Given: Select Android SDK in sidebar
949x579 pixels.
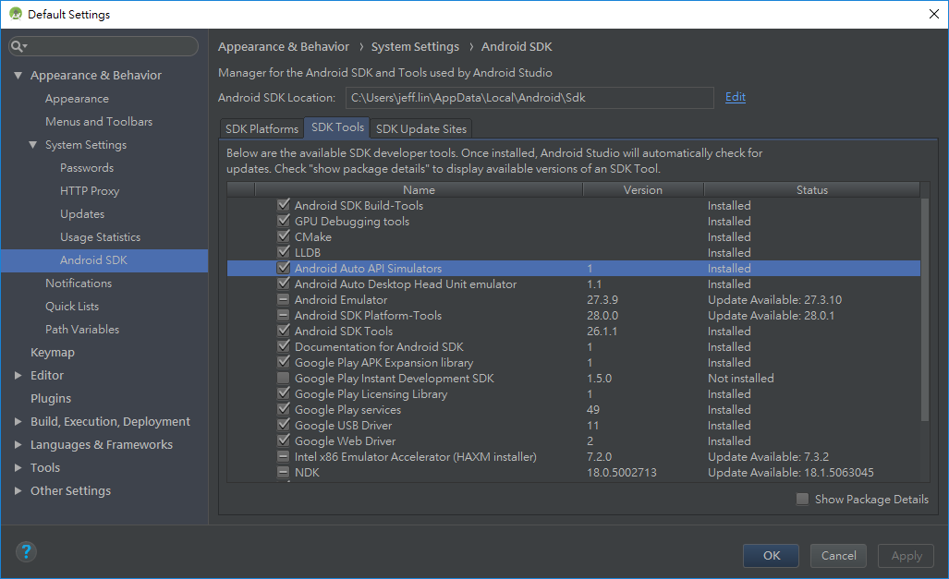Looking at the screenshot, I should 104,260.
